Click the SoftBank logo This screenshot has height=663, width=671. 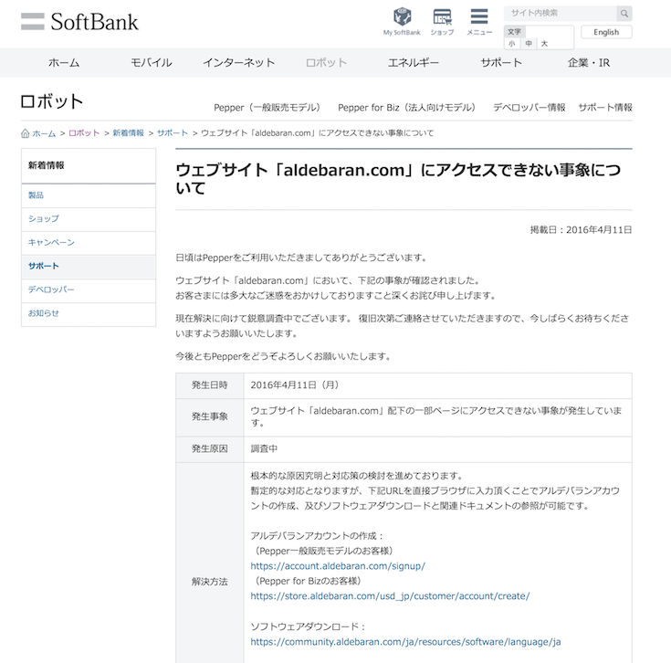(x=79, y=21)
